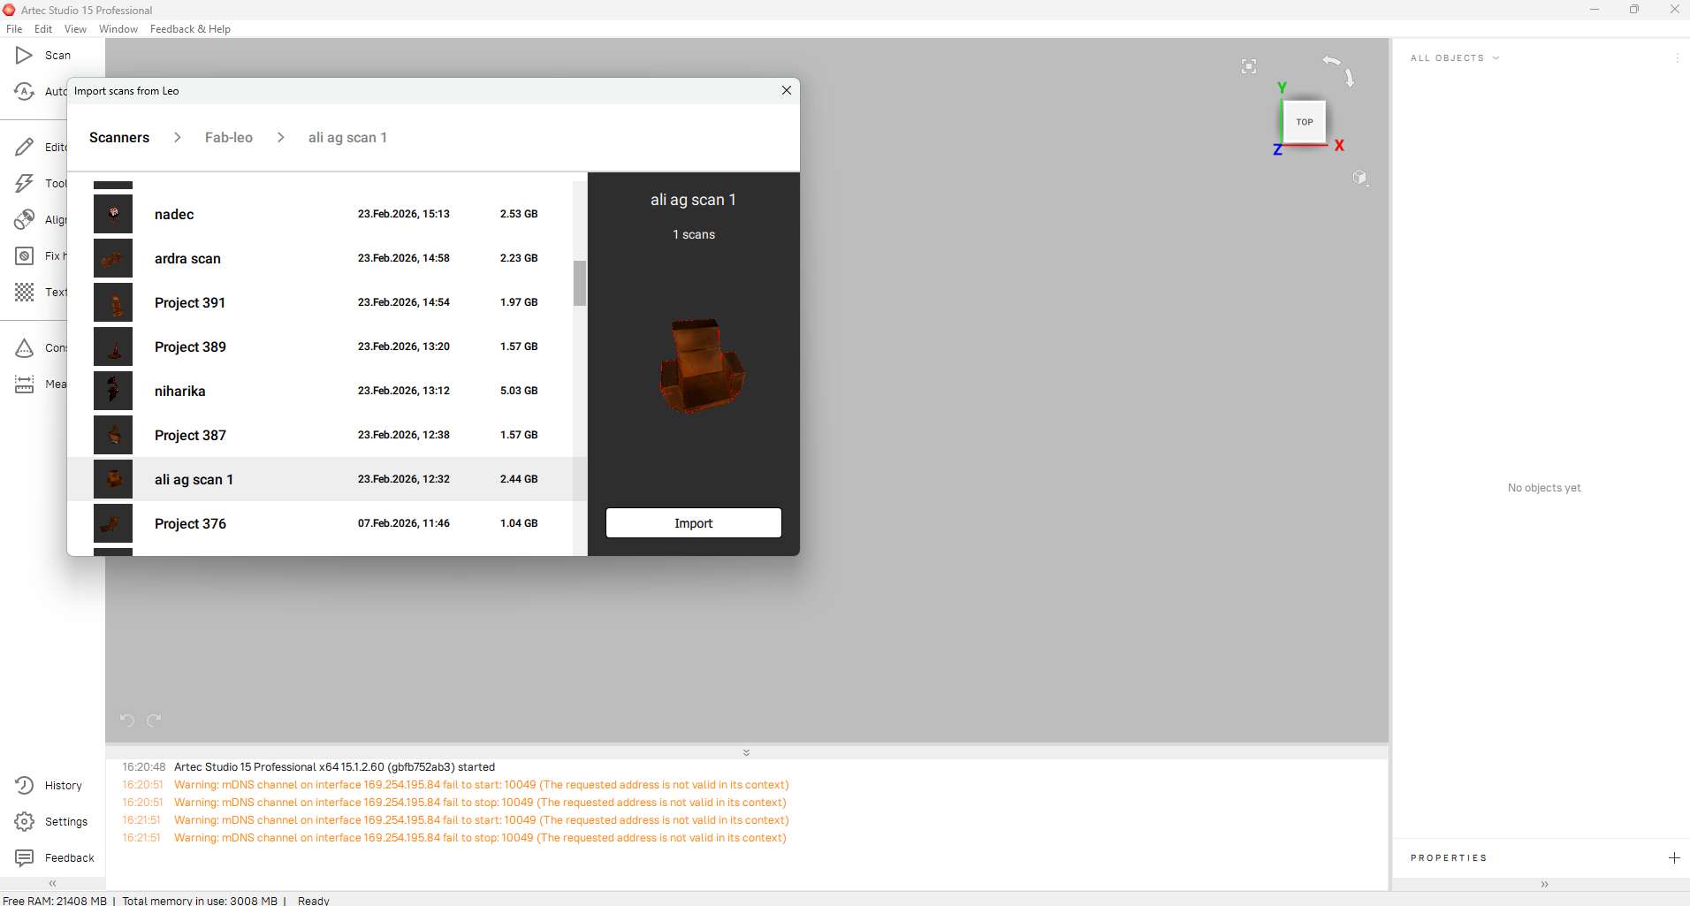Select Project 387 in the list
Image resolution: width=1690 pixels, height=906 pixels.
click(x=320, y=435)
